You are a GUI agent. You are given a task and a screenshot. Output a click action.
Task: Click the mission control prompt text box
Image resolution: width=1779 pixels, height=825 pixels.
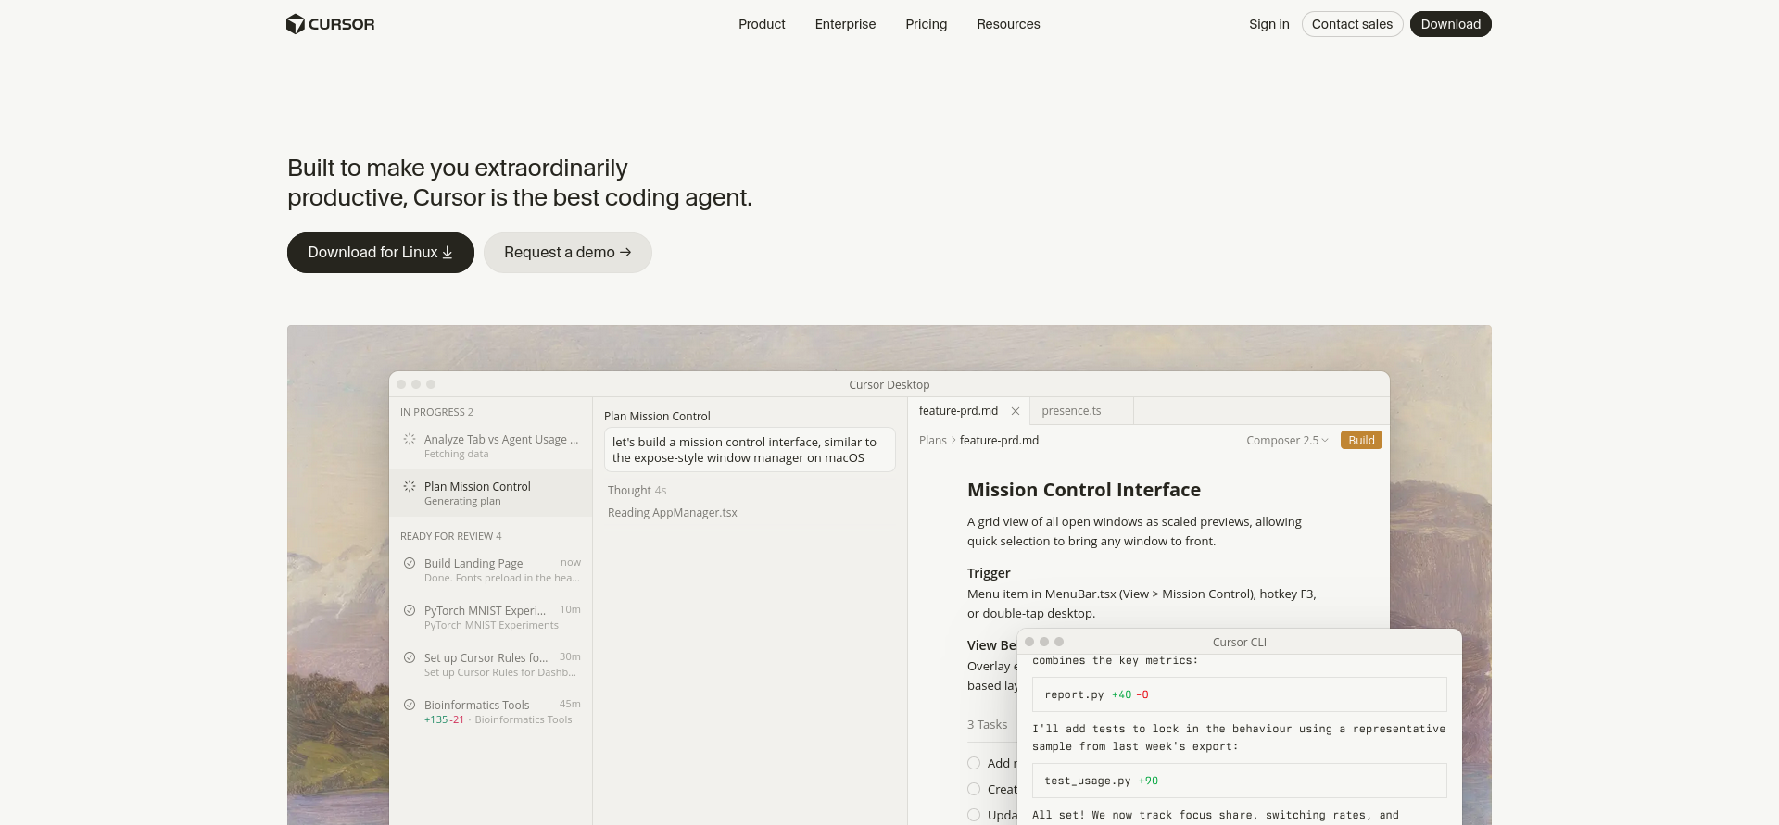[750, 450]
